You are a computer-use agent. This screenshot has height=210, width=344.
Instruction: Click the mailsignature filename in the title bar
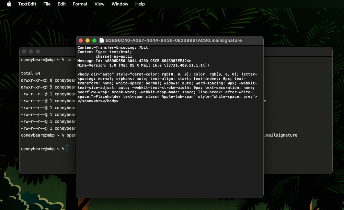click(173, 40)
